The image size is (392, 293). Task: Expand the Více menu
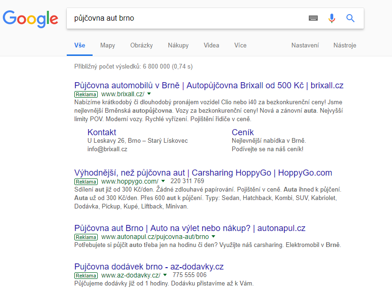pyautogui.click(x=240, y=45)
